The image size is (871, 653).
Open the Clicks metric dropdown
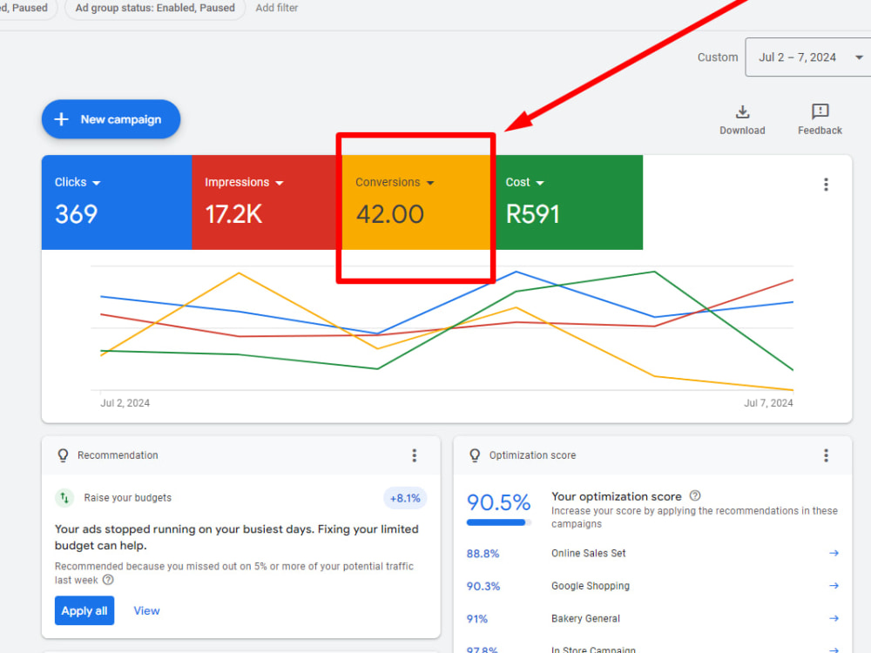coord(78,182)
